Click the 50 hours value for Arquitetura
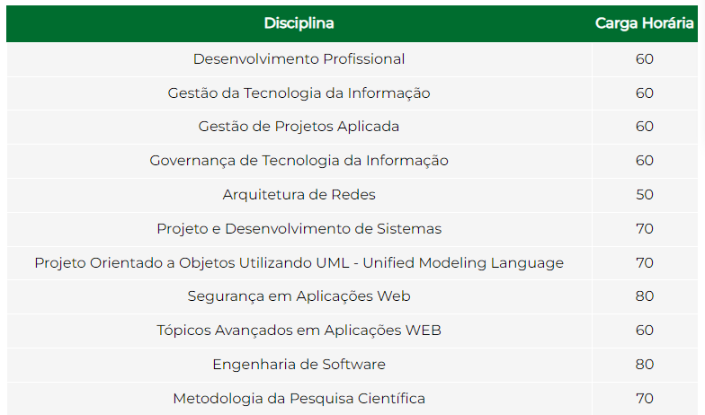The width and height of the screenshot is (705, 415). [644, 195]
